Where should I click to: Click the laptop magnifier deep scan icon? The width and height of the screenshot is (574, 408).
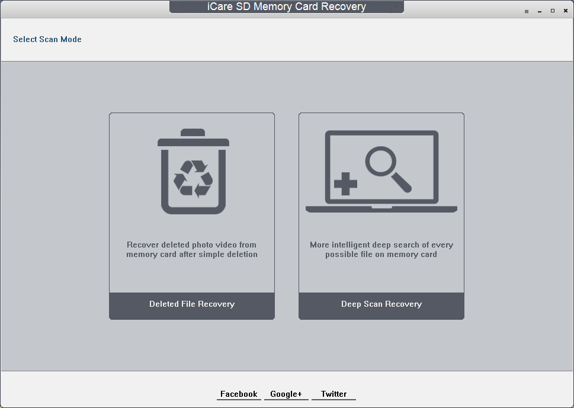(x=381, y=171)
